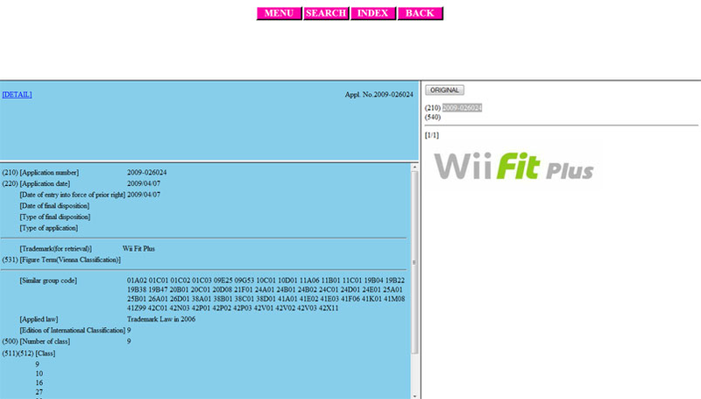
Task: Select the highlighted number 2009-026024 beside (210)
Action: (x=462, y=108)
